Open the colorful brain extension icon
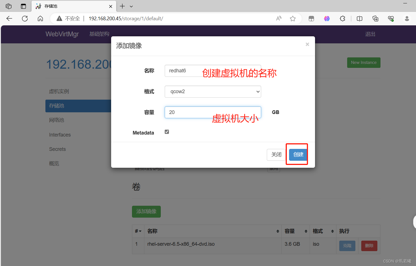Image resolution: width=416 pixels, height=266 pixels. [x=327, y=19]
